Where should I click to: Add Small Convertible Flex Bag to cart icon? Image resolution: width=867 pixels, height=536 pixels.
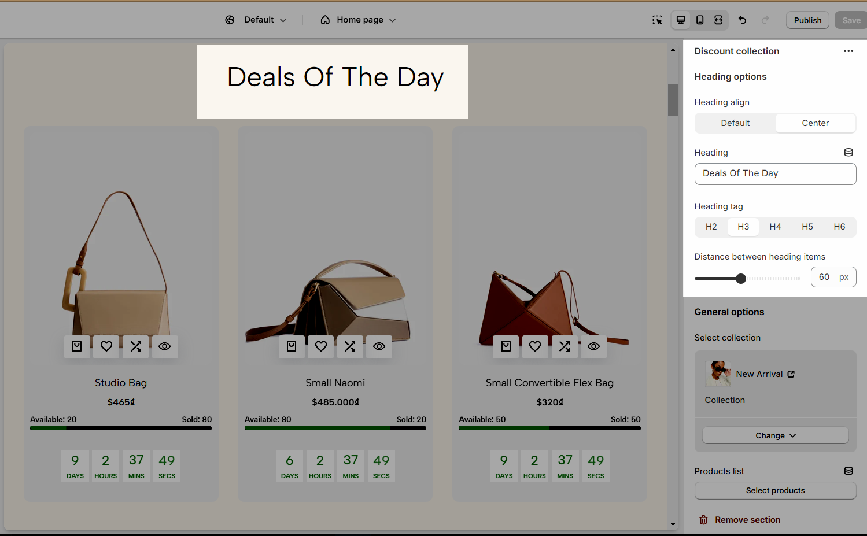[506, 346]
